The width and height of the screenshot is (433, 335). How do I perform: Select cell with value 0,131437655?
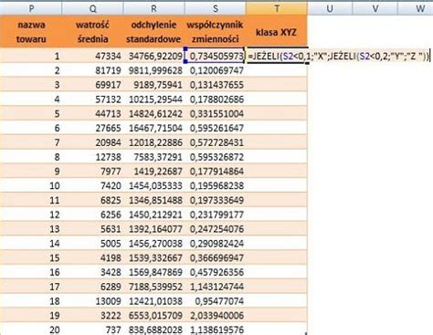click(215, 85)
